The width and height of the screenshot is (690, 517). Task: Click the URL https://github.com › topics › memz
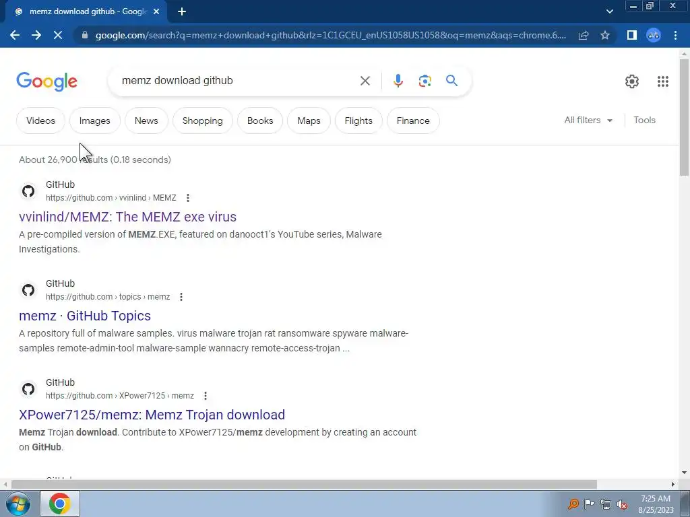click(108, 297)
